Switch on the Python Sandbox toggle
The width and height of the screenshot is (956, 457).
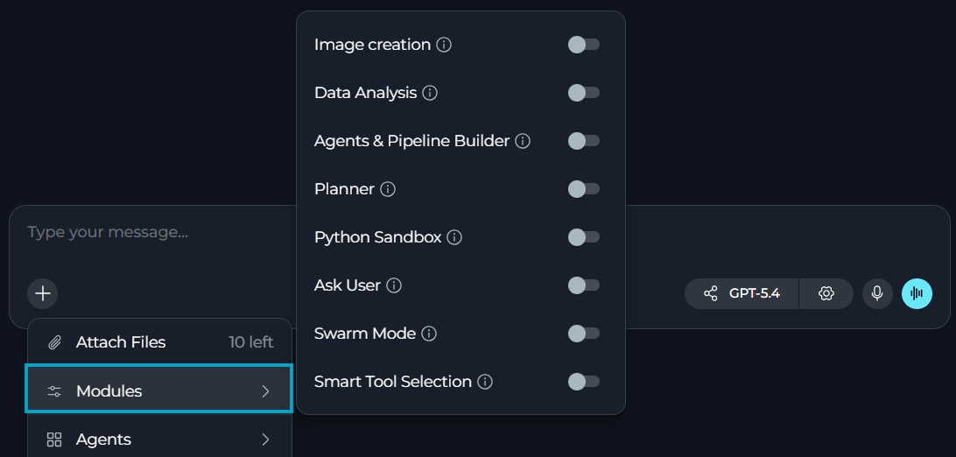pos(583,237)
